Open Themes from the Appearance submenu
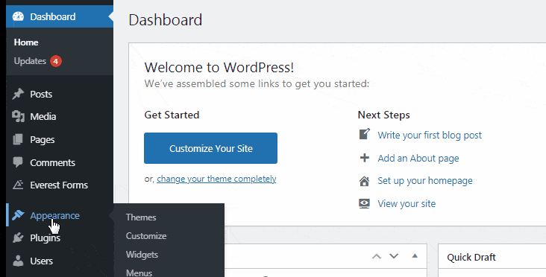Image resolution: width=546 pixels, height=277 pixels. coord(141,217)
